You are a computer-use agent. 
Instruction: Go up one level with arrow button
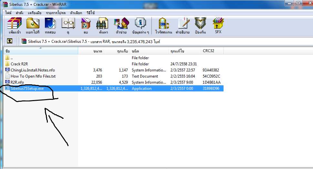click(10, 41)
